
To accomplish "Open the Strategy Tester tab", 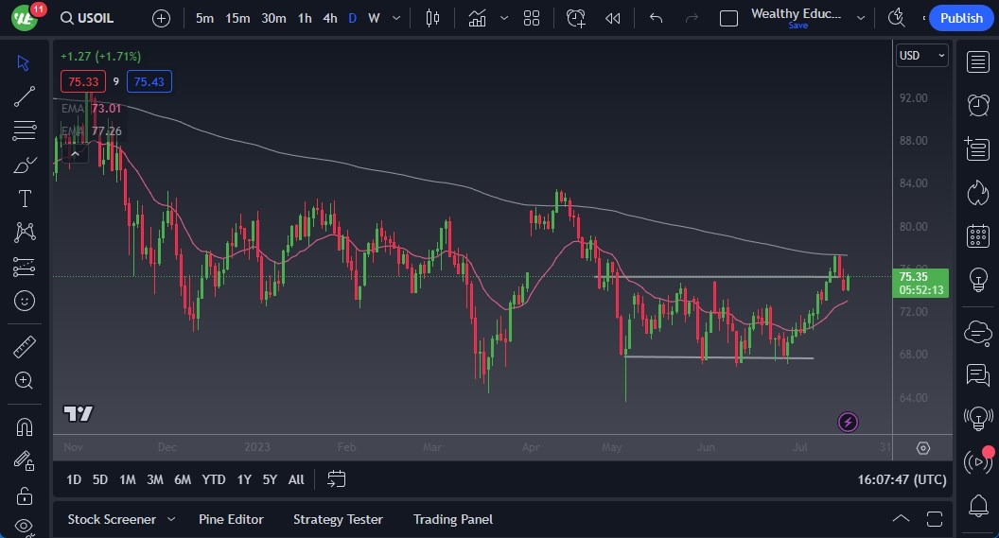I will (x=338, y=519).
